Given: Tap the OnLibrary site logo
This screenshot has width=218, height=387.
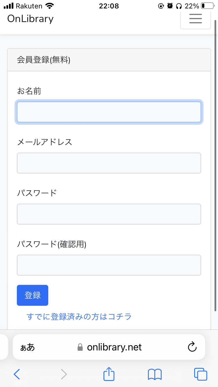Looking at the screenshot, I should point(30,19).
